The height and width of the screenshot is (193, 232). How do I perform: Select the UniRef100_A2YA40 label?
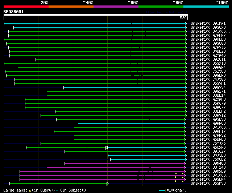[208, 56]
